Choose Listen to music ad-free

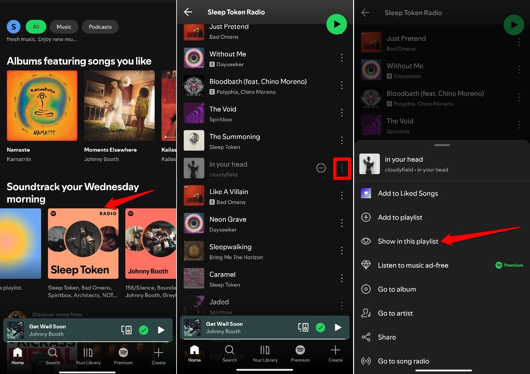pyautogui.click(x=442, y=265)
